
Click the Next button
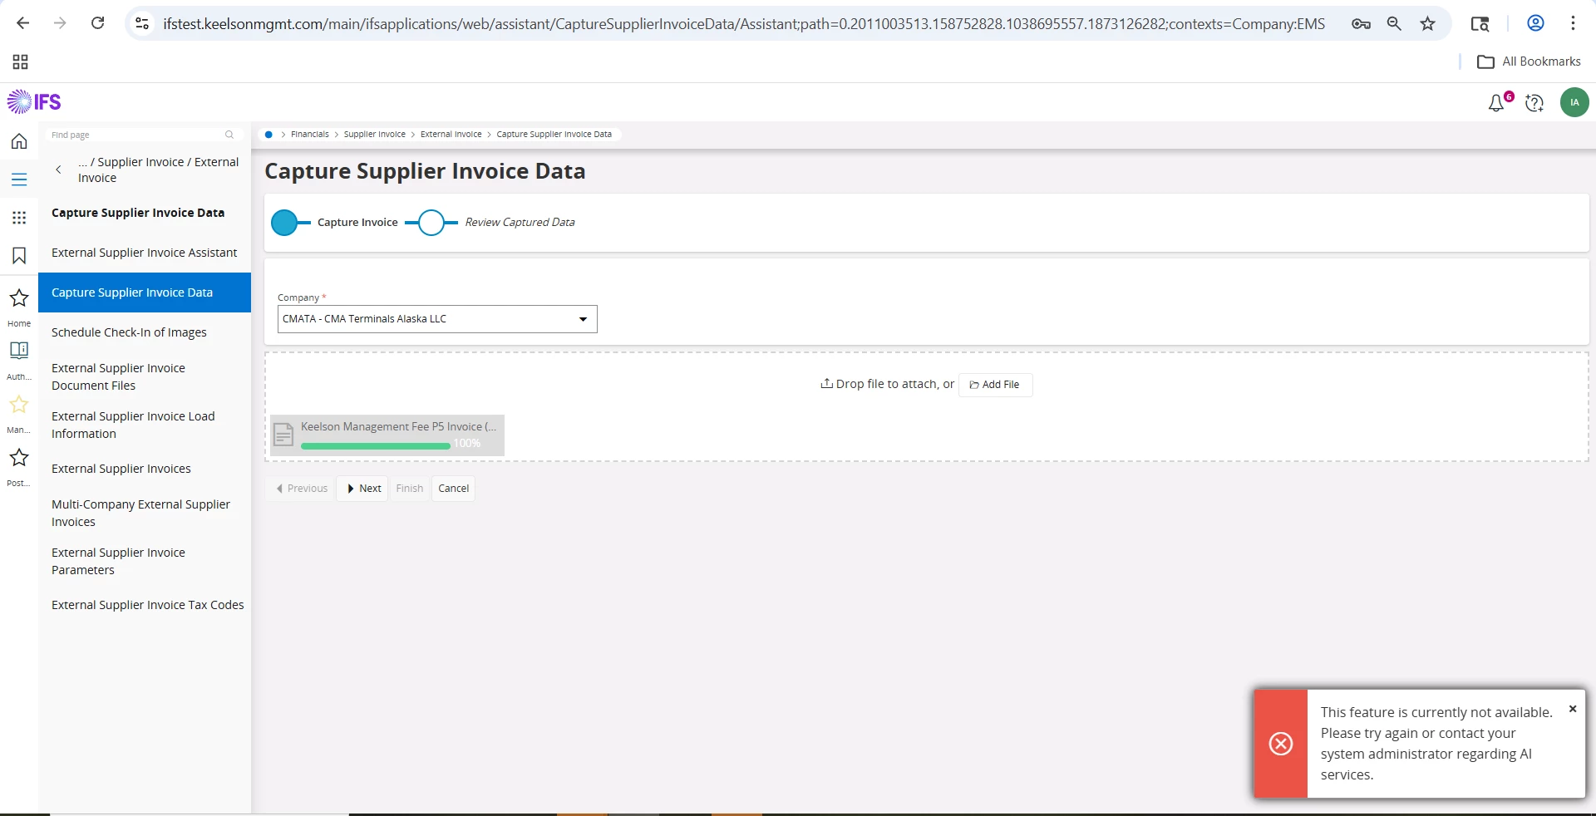click(x=363, y=489)
